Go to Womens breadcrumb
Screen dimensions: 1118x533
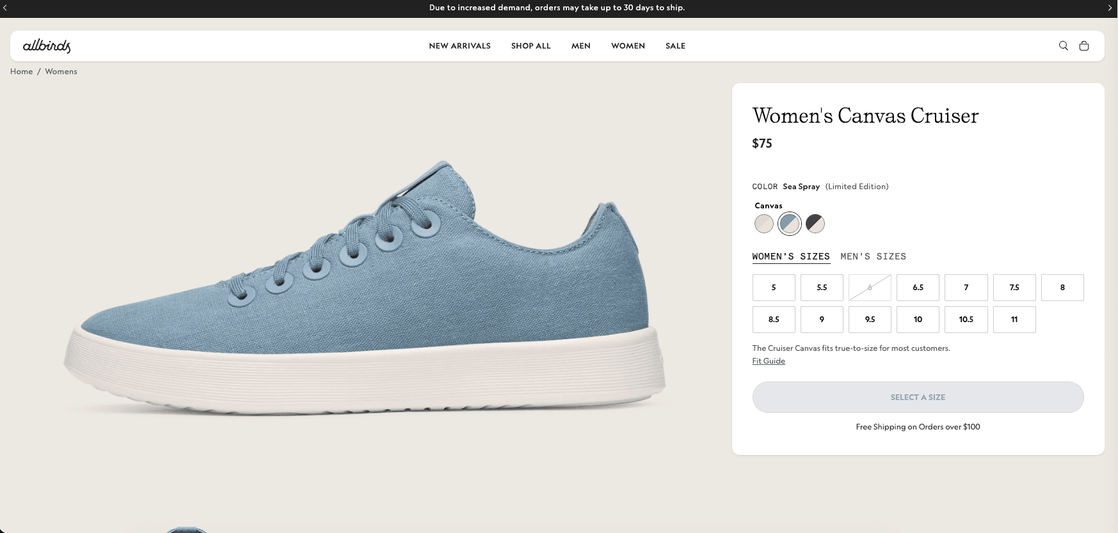click(61, 72)
